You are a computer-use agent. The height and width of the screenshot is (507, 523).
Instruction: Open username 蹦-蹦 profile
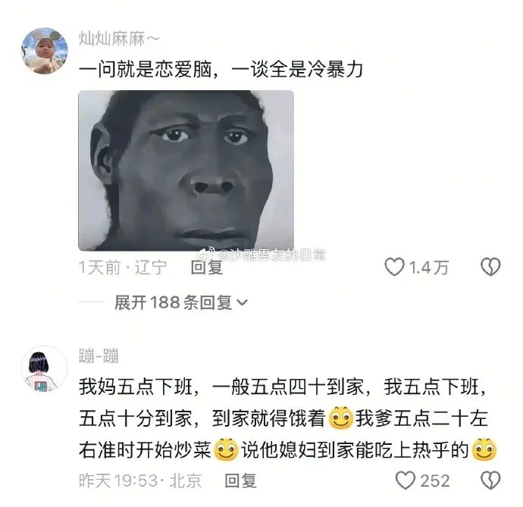click(99, 355)
